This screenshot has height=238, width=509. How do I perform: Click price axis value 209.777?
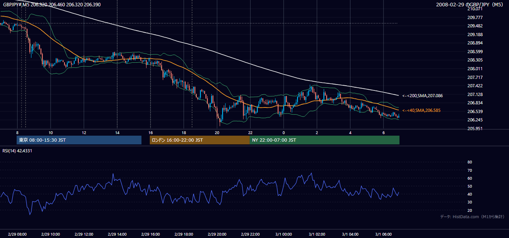click(475, 17)
